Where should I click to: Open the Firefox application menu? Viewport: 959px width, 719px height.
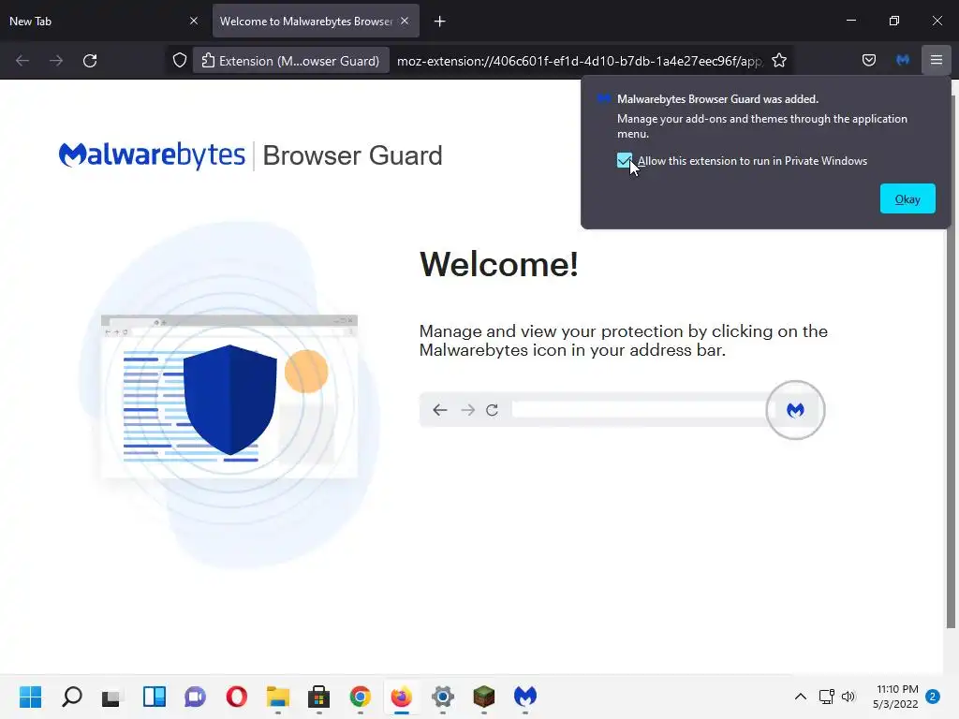click(937, 60)
